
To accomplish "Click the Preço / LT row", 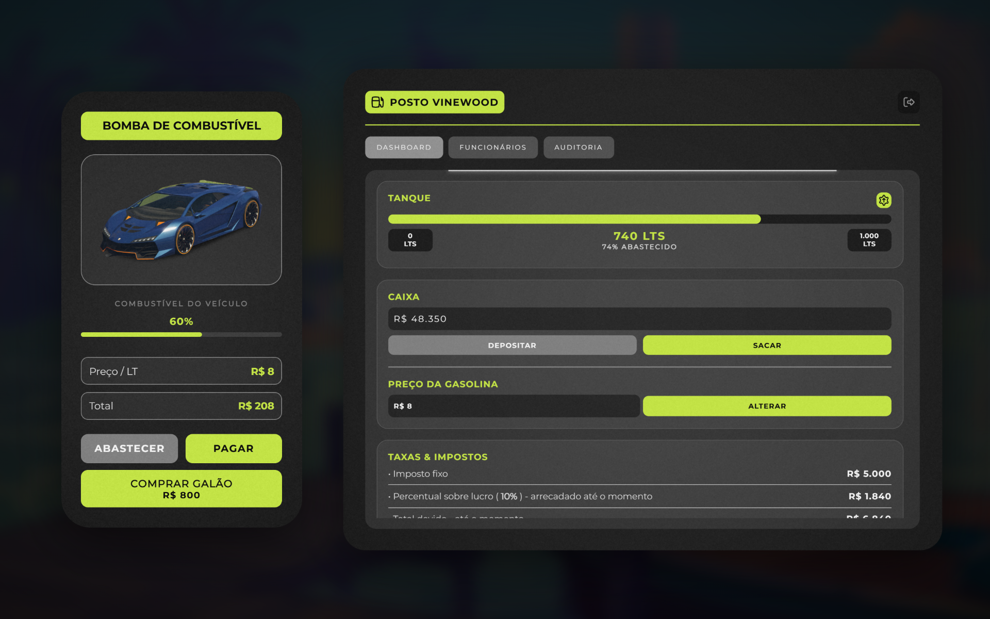I will [181, 371].
